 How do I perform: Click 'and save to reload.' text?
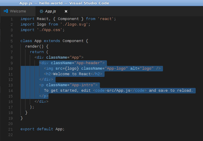pos(171,91)
